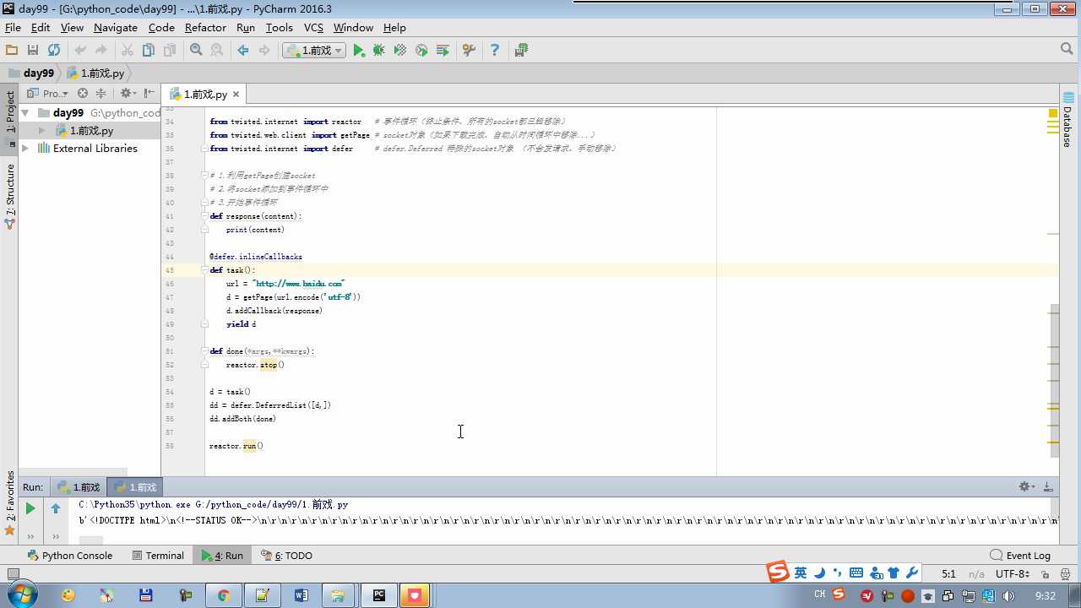
Task: Open Help with the question mark icon
Action: click(x=495, y=51)
